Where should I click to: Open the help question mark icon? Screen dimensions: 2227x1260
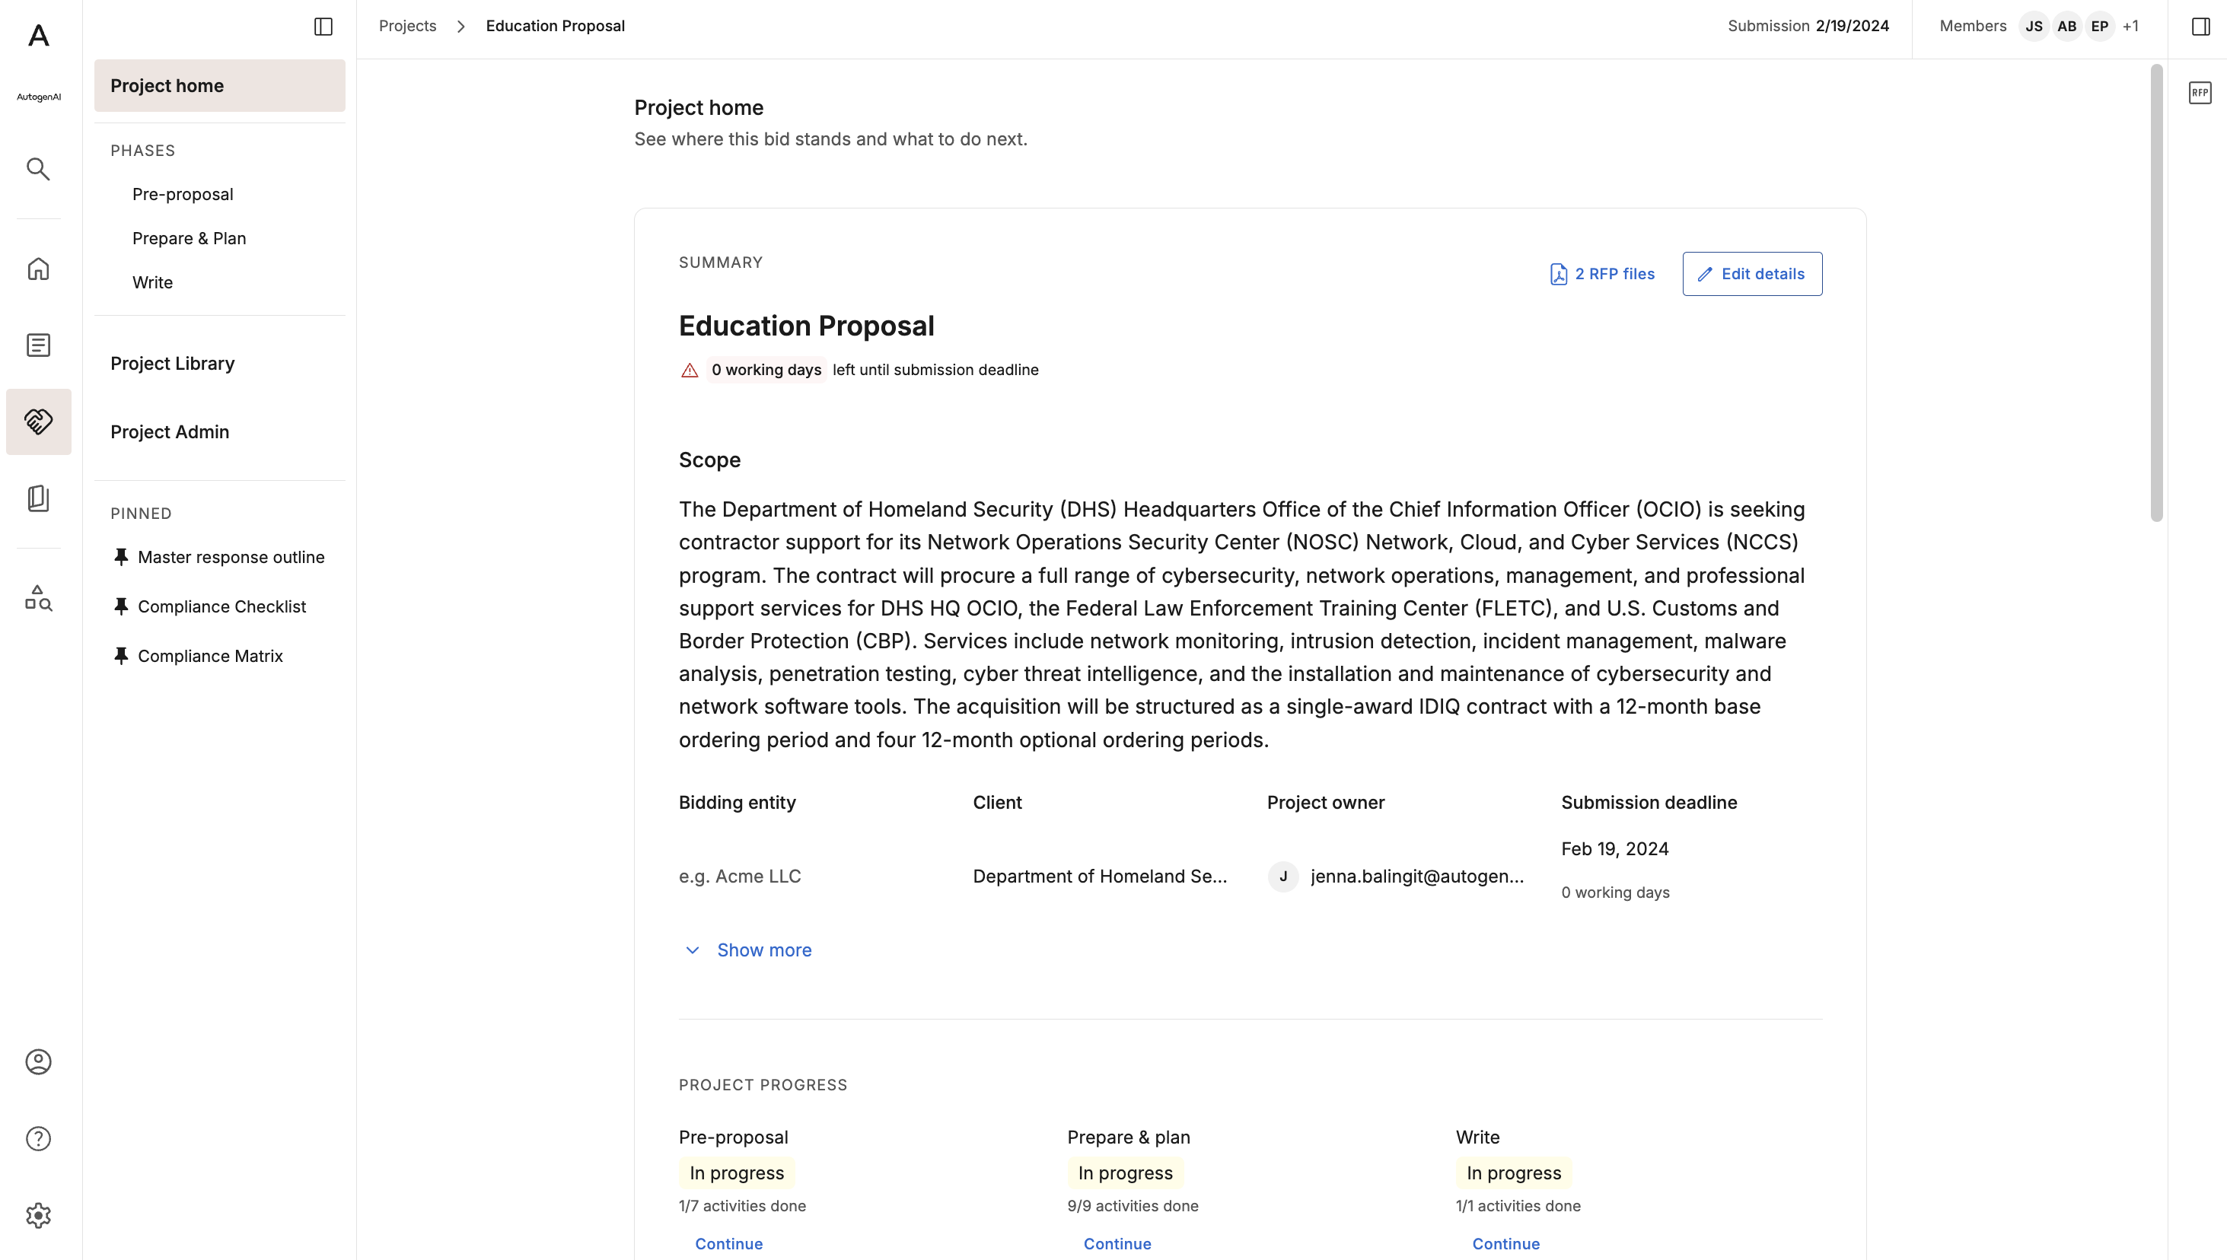(x=38, y=1139)
